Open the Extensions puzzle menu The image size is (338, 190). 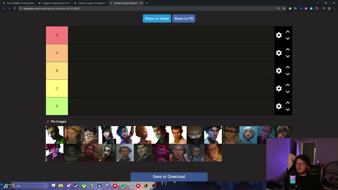[317, 8]
